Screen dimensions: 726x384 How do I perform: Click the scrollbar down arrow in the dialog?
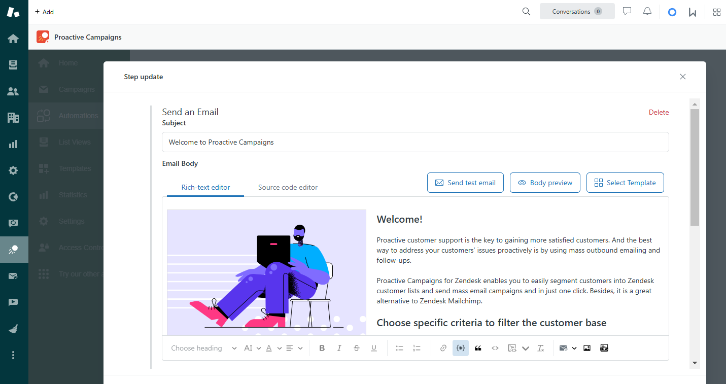tap(695, 363)
